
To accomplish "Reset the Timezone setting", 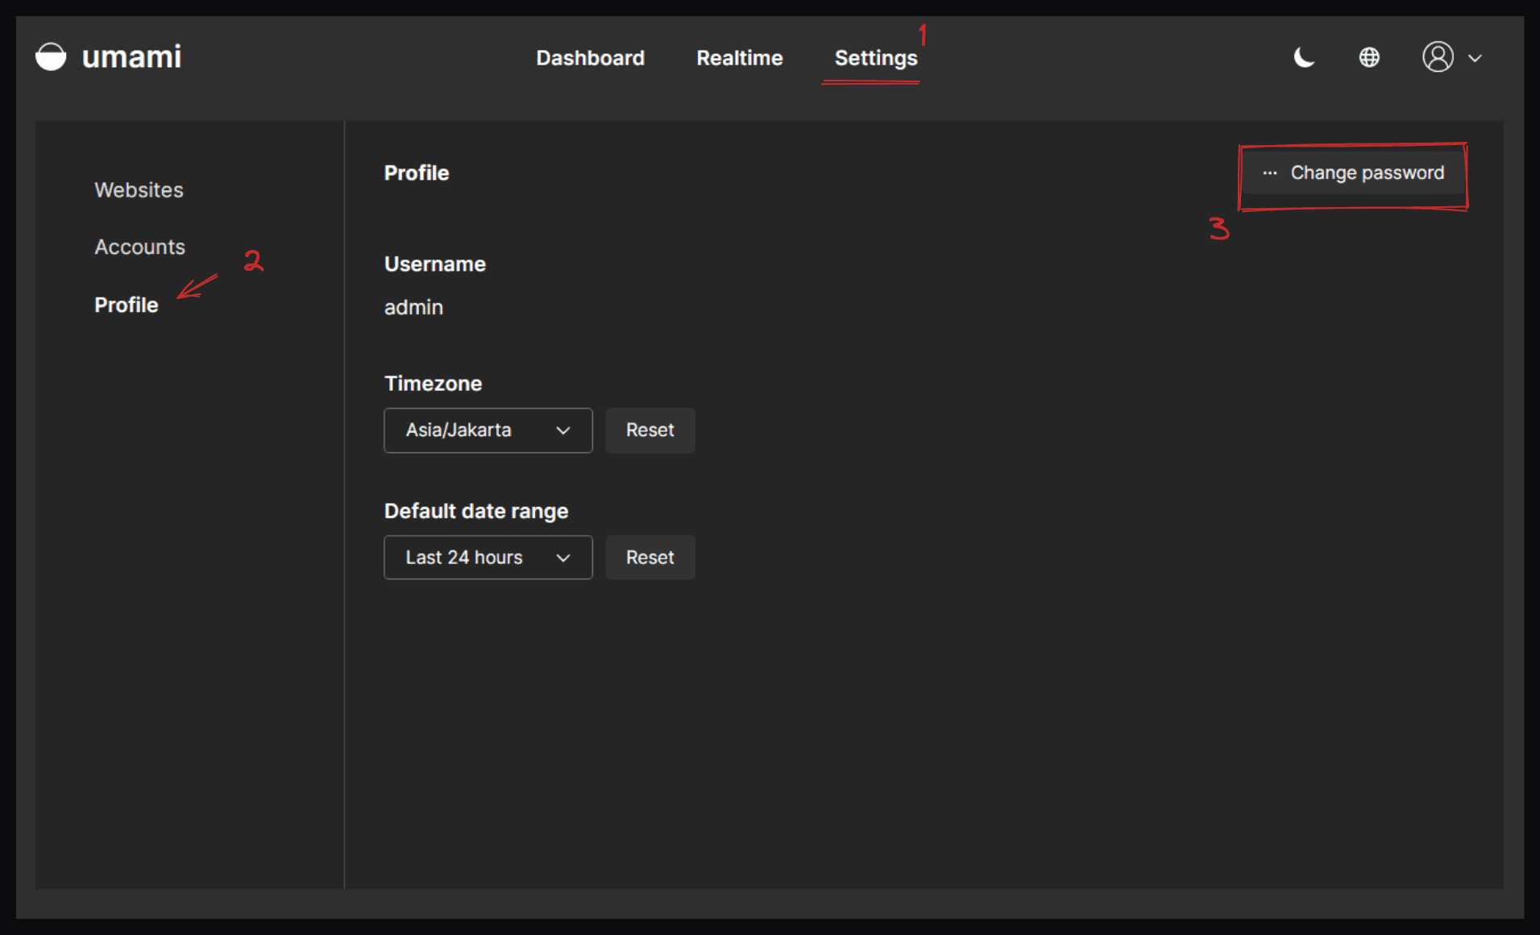I will (x=650, y=430).
